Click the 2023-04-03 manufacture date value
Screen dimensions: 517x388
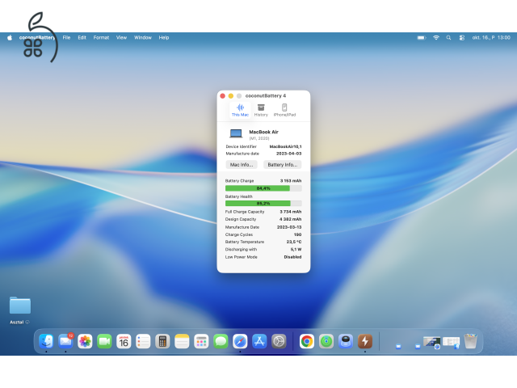(x=289, y=154)
